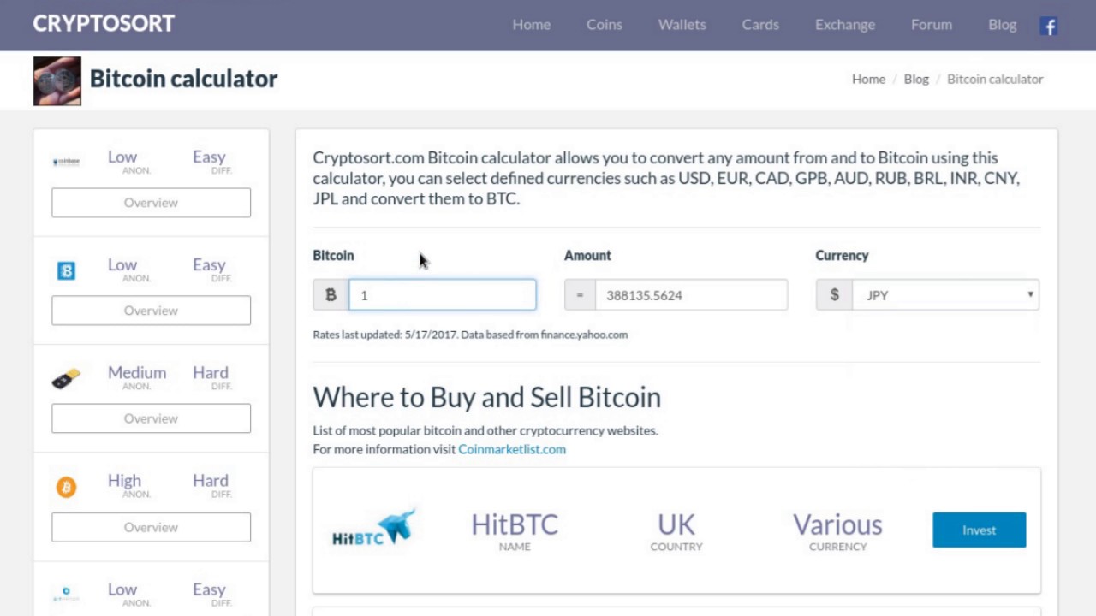Click the HitBTC logo

[373, 530]
